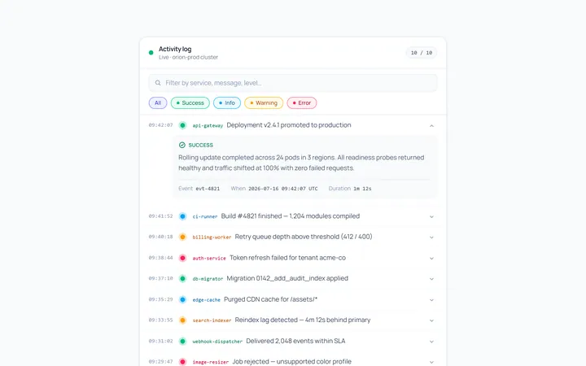Click the search-indexer service label
The width and height of the screenshot is (586, 366).
click(212, 320)
